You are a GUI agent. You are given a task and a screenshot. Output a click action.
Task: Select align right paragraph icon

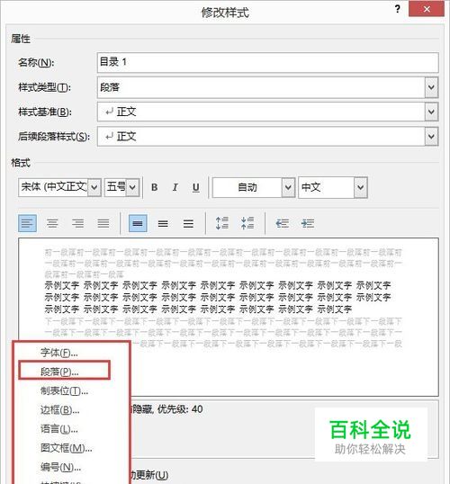[x=77, y=223]
